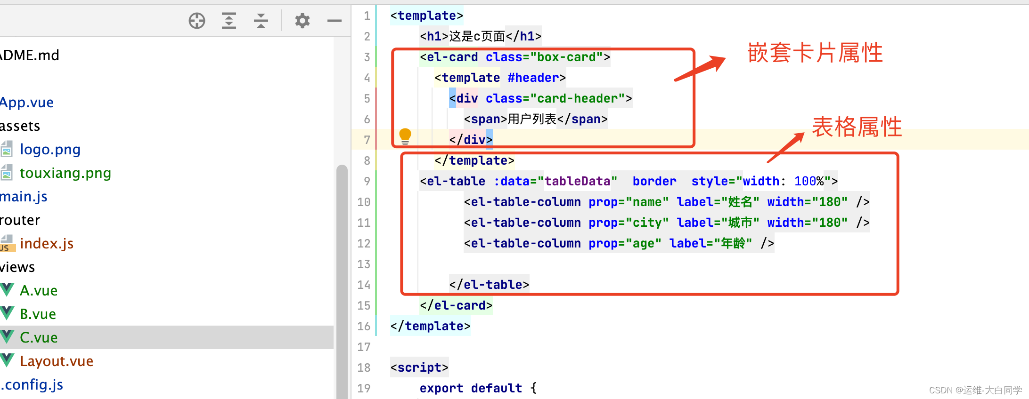Open B.vue in the views folder

pyautogui.click(x=38, y=314)
